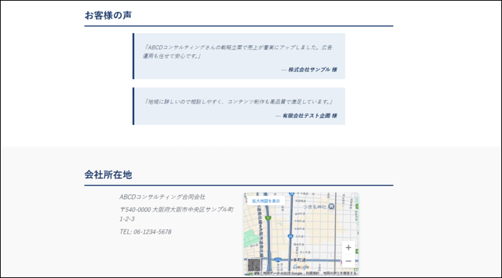The width and height of the screenshot is (502, 278).
Task: Click the 会社所在地 section heading
Action: [108, 174]
